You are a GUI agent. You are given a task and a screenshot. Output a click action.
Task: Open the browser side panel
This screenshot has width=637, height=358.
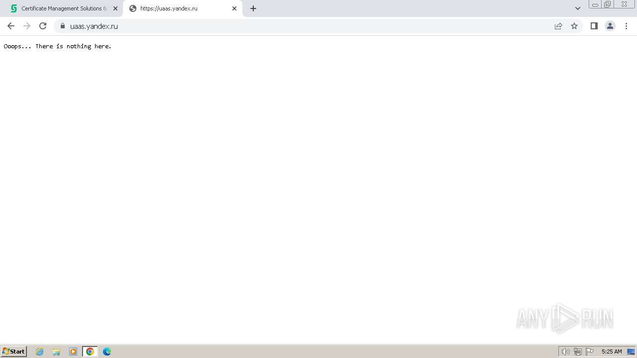594,26
